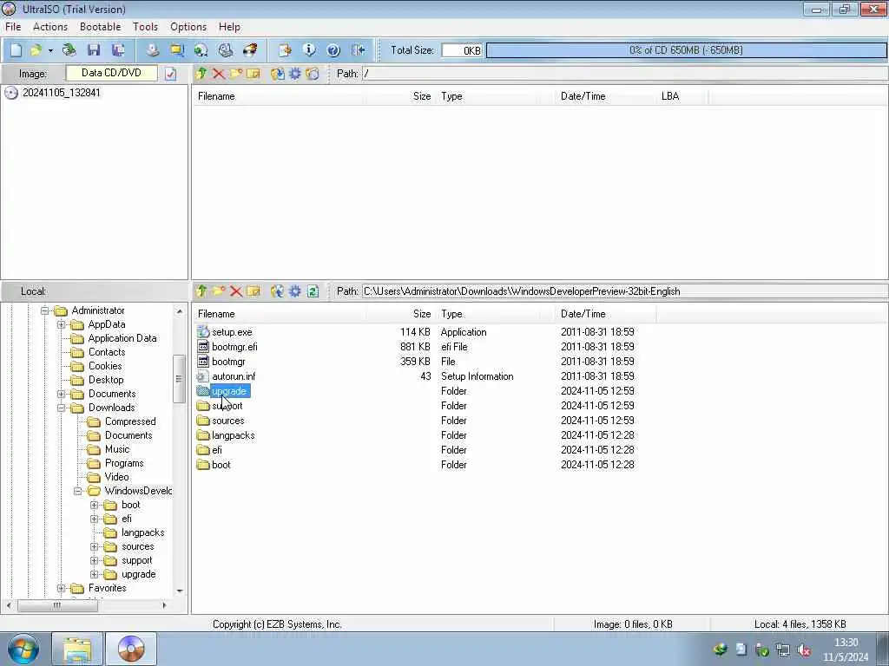Click the Mount to Virtual Drive icon
889x666 pixels.
click(x=226, y=50)
